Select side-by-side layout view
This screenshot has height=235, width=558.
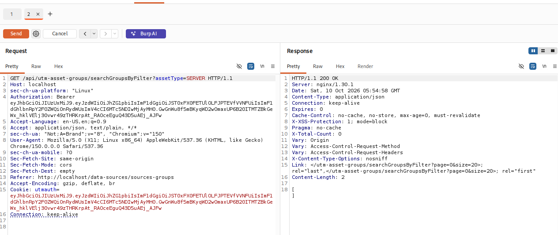pyautogui.click(x=533, y=51)
